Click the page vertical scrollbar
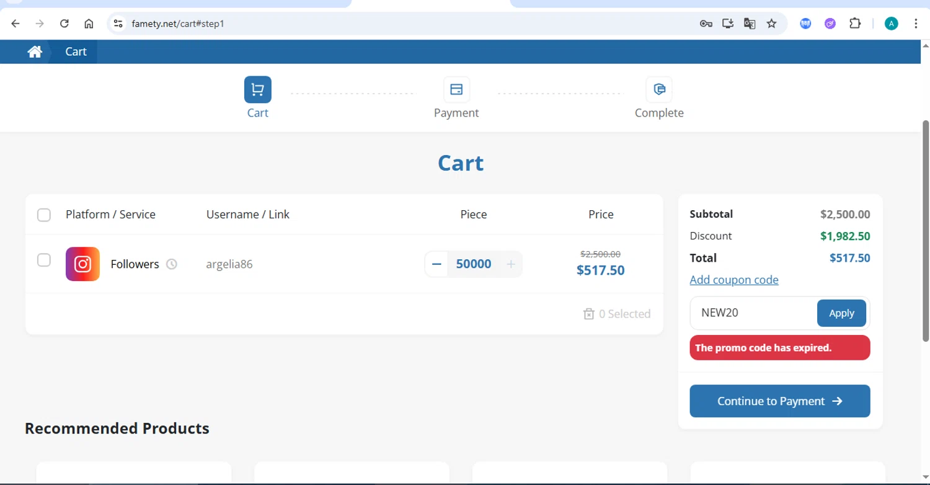Screen dimensions: 930x485 pos(926,231)
